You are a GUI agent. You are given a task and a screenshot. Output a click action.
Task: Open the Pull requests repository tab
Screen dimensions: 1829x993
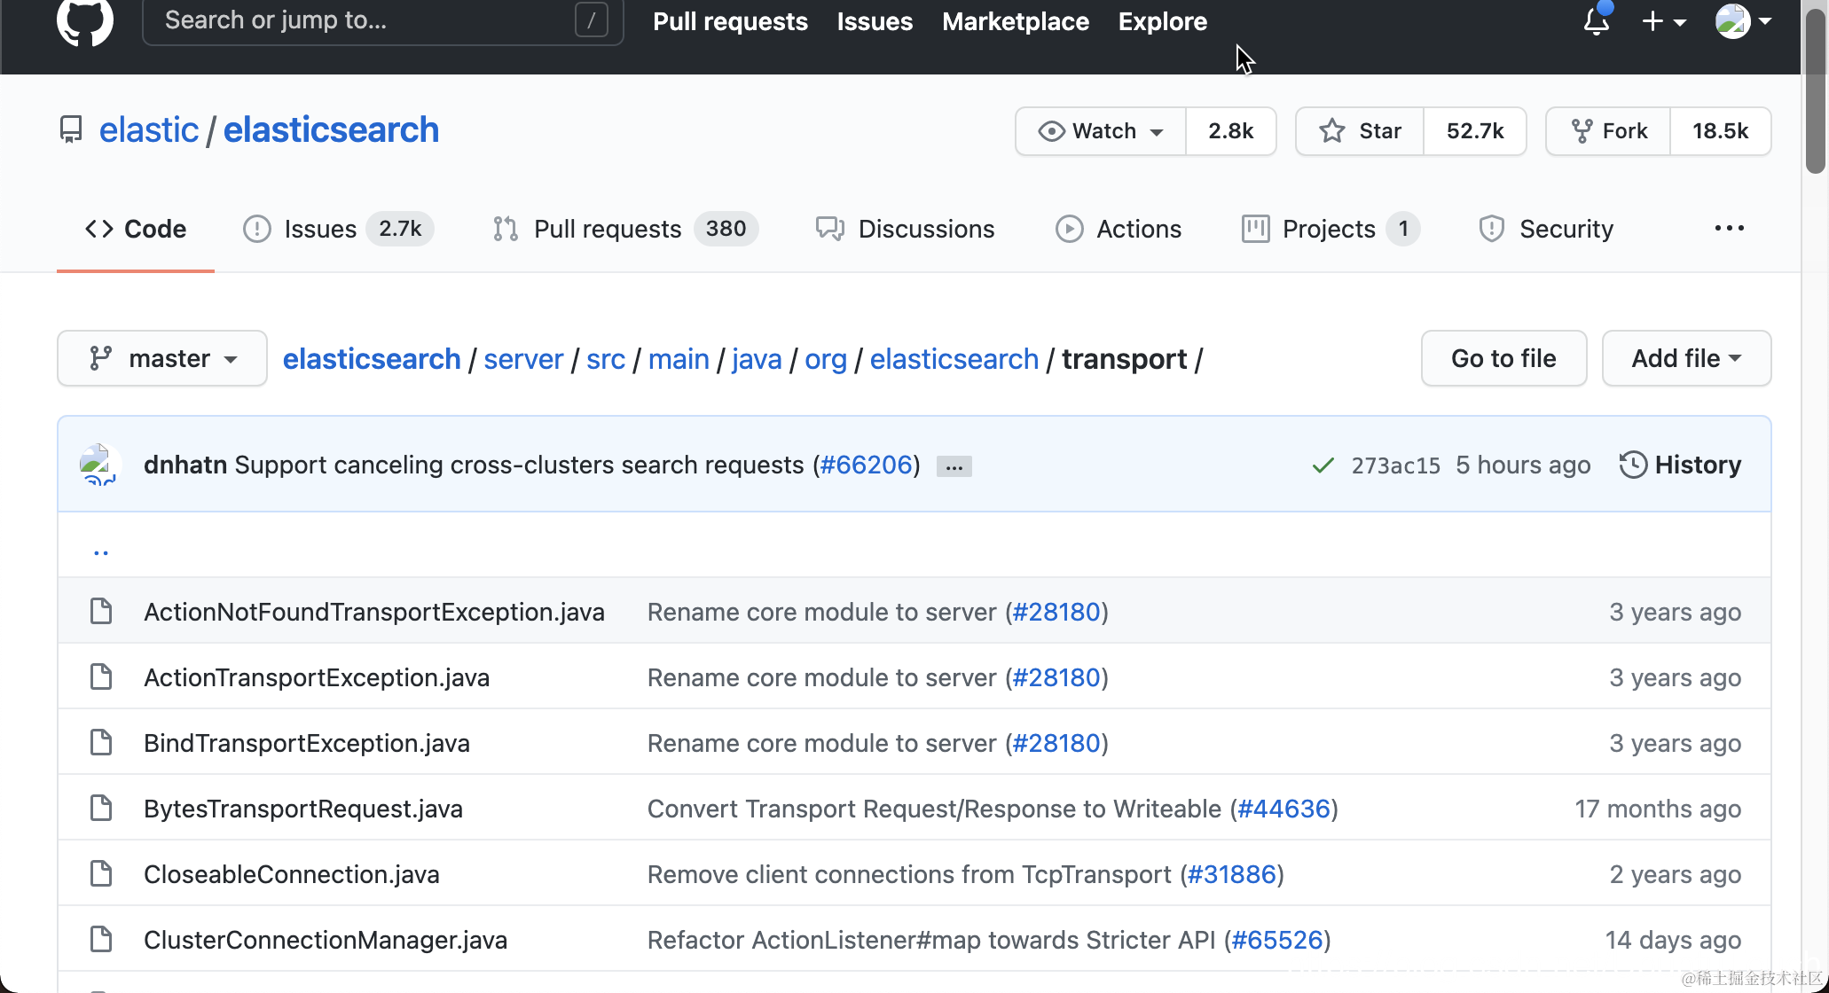625,229
